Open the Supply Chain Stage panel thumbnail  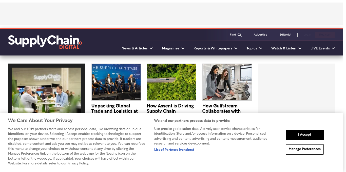116,82
